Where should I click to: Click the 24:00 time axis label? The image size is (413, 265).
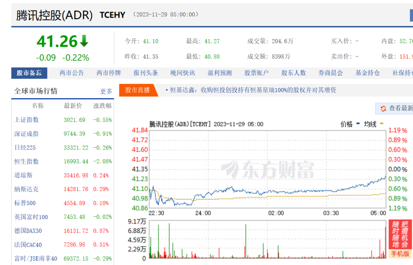[x=203, y=213]
